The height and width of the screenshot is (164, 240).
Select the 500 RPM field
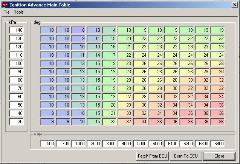(x=47, y=144)
